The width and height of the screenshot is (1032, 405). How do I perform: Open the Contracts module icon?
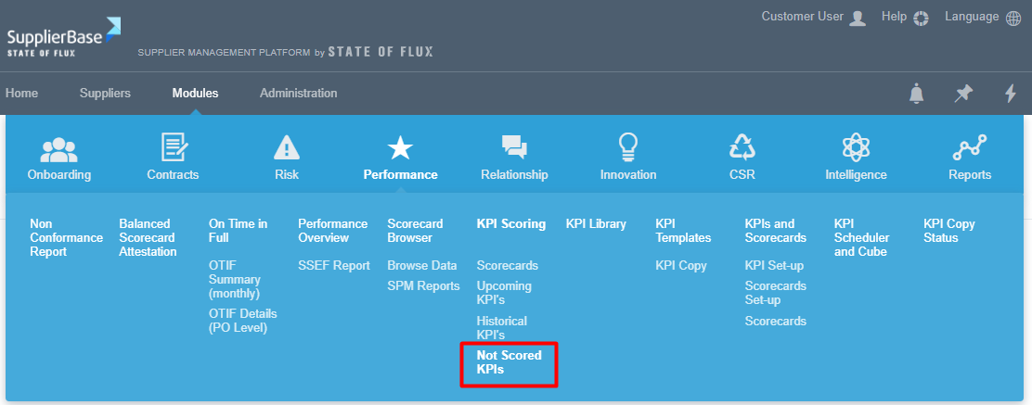[174, 148]
